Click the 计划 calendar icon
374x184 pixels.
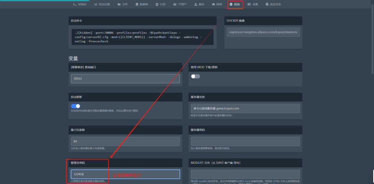(x=157, y=4)
